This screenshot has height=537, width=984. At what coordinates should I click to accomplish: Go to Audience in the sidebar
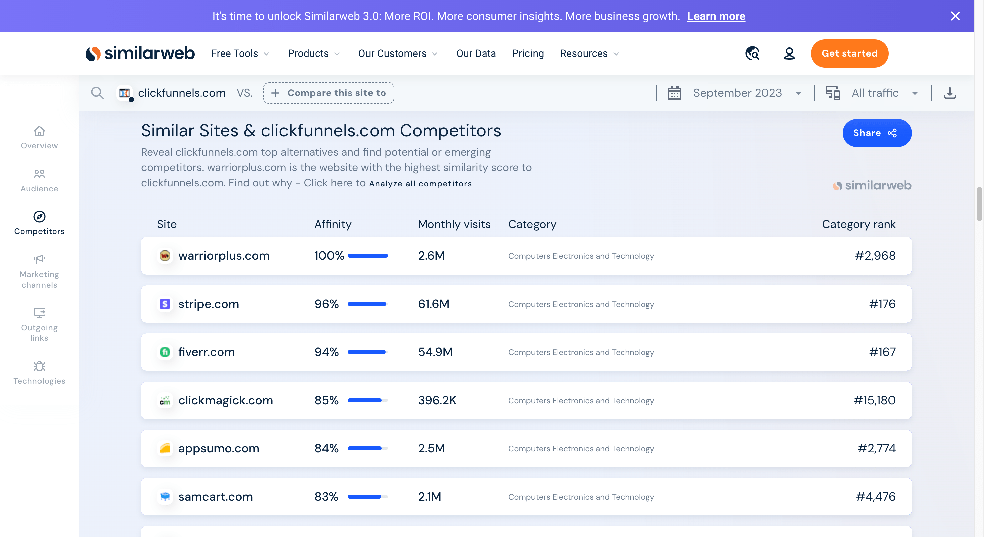click(x=39, y=181)
